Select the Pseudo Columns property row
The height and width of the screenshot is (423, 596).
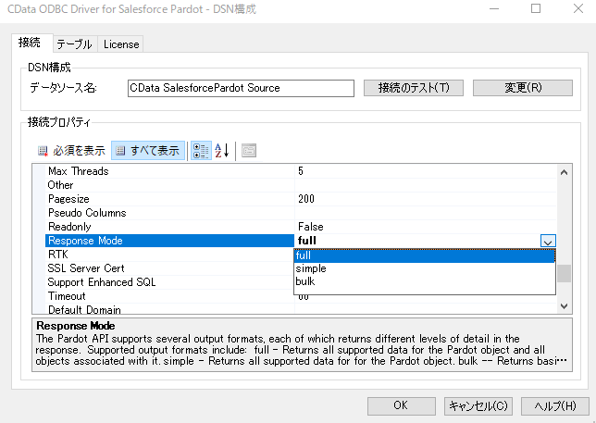click(169, 213)
